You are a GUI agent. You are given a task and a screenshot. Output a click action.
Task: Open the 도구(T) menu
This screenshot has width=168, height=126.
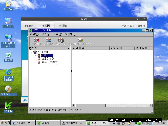[58, 34]
